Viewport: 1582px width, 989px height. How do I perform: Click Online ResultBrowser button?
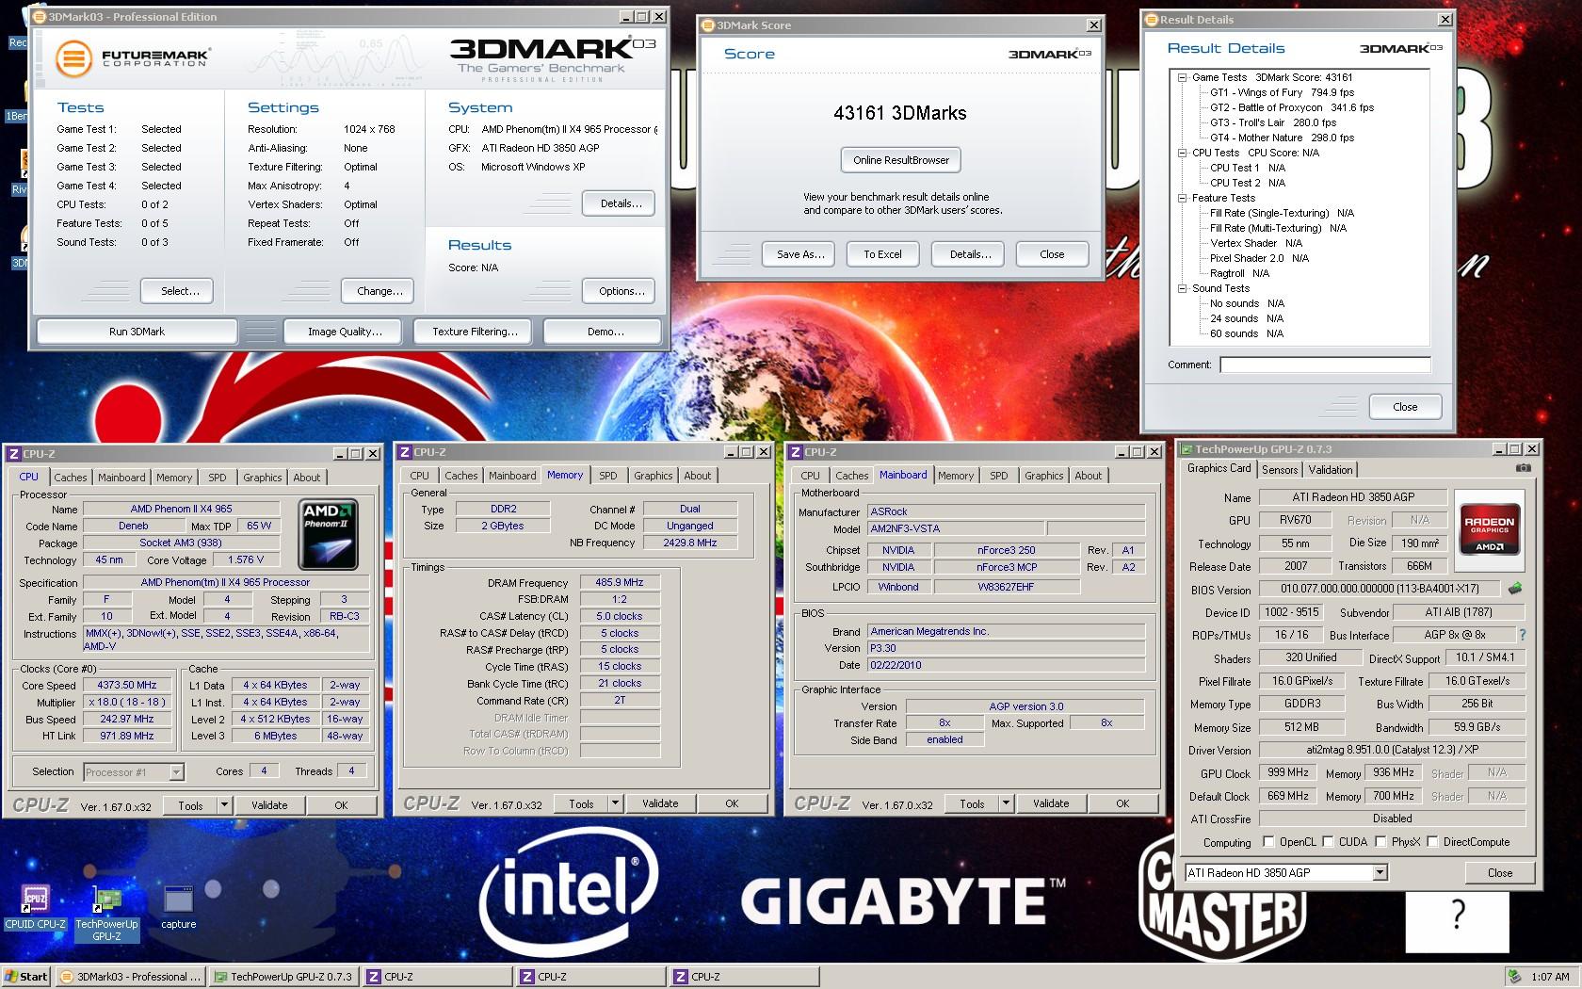pyautogui.click(x=901, y=160)
